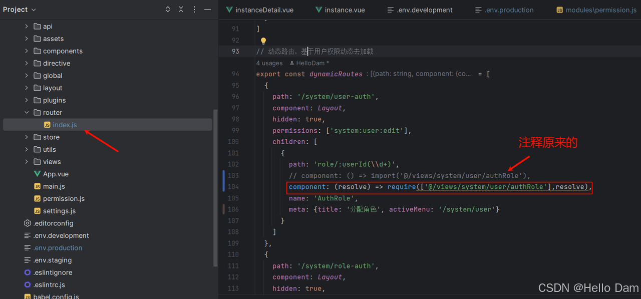The image size is (641, 299).
Task: Click the file icon beside .env.development
Action: coord(28,235)
